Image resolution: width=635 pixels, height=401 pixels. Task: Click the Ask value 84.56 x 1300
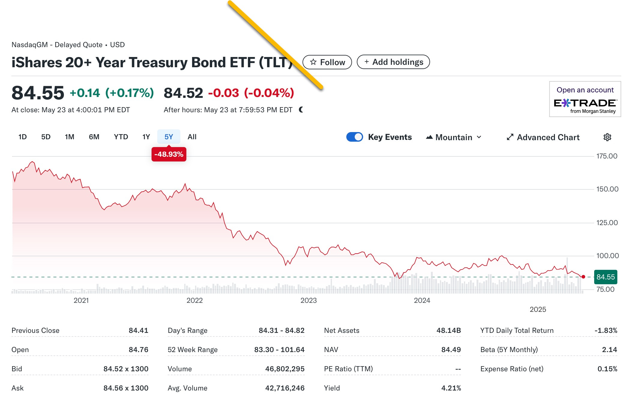coord(126,388)
